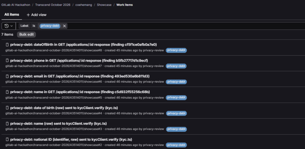Click issue icon for name (raw) item
This screenshot has width=305, height=149.
click(7, 123)
